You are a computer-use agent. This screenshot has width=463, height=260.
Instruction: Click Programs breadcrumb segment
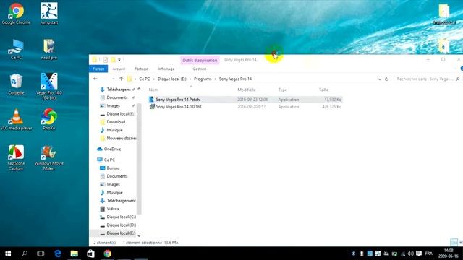[203, 79]
